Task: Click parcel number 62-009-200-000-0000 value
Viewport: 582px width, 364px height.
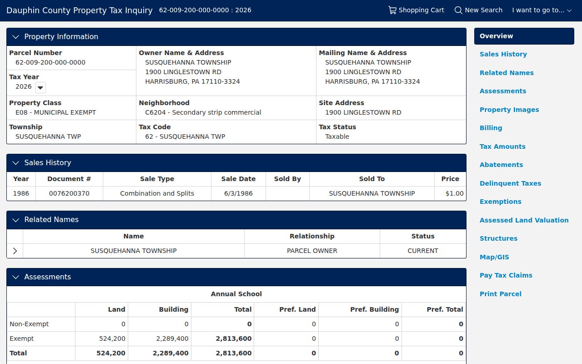Action: click(50, 62)
